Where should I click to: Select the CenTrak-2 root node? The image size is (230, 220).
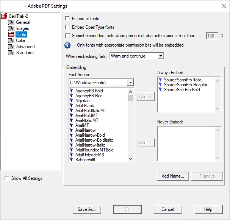tap(18, 16)
